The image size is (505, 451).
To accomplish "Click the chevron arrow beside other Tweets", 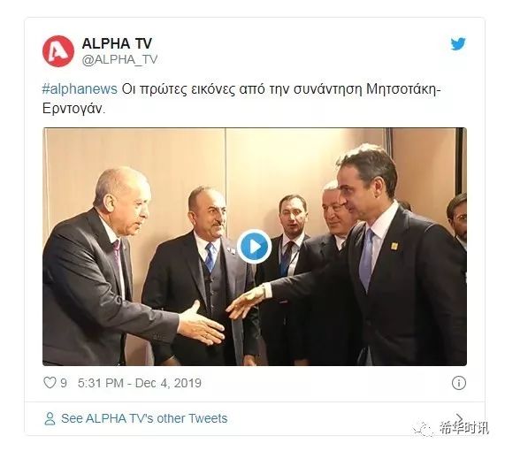I will (460, 417).
